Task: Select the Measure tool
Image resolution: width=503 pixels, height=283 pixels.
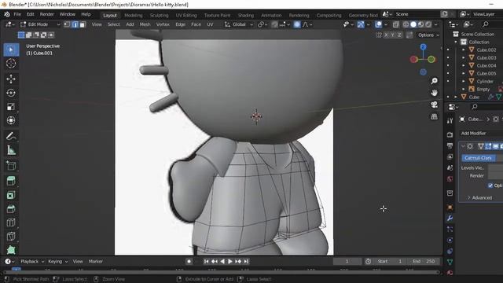Action: [x=11, y=150]
